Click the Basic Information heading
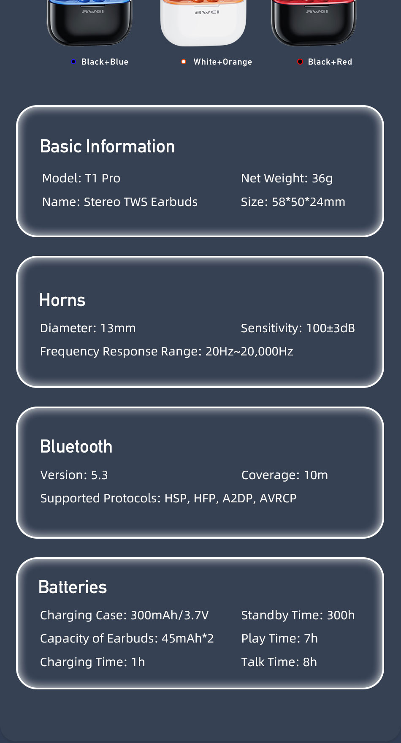 coord(107,146)
